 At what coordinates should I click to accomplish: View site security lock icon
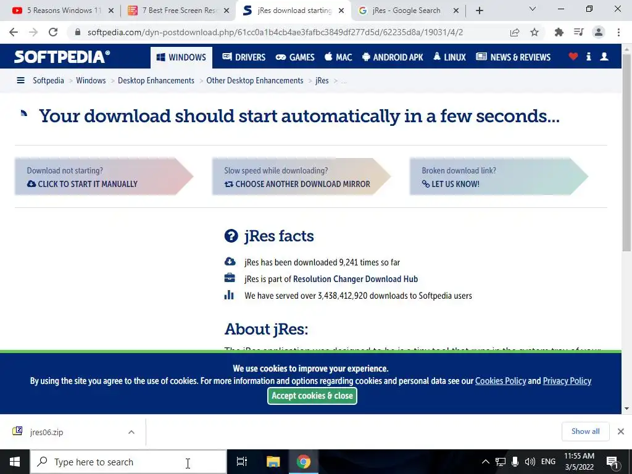click(78, 32)
